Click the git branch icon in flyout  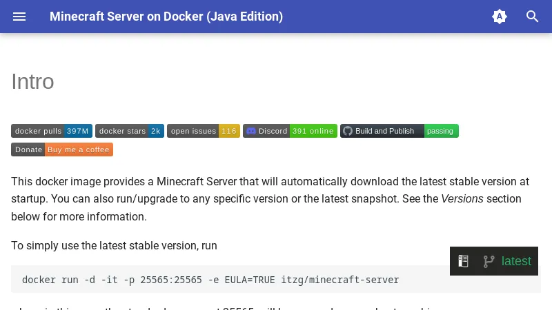tap(489, 261)
